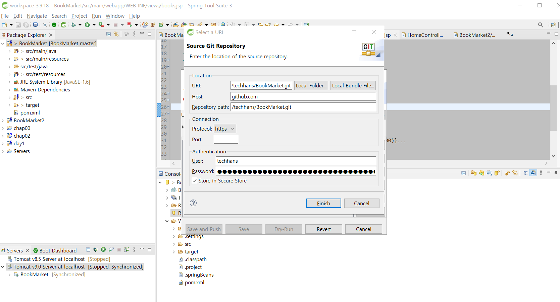This screenshot has height=302, width=560.
Task: Click the Local Bundle File... button
Action: point(353,85)
